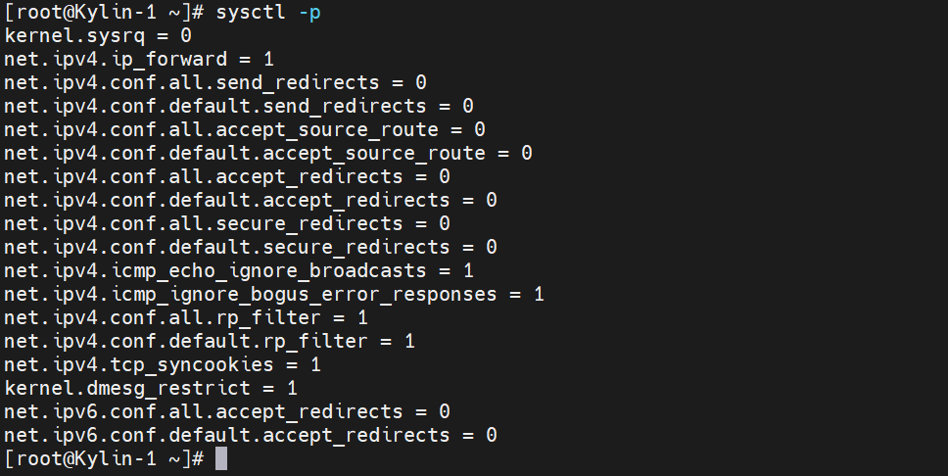948x476 pixels.
Task: Point at net.ipv4.conf.all.accept_source_route line
Action: 245,129
